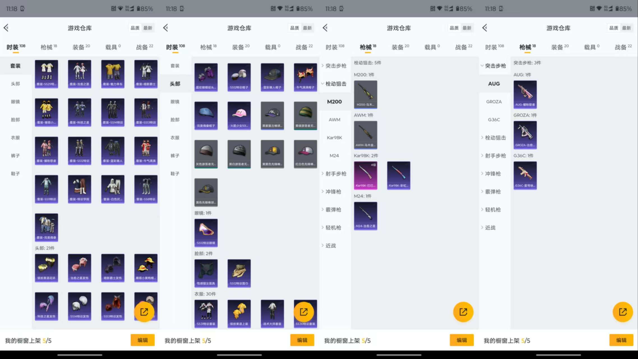Tap the floating orange export/share icon

pyautogui.click(x=144, y=312)
